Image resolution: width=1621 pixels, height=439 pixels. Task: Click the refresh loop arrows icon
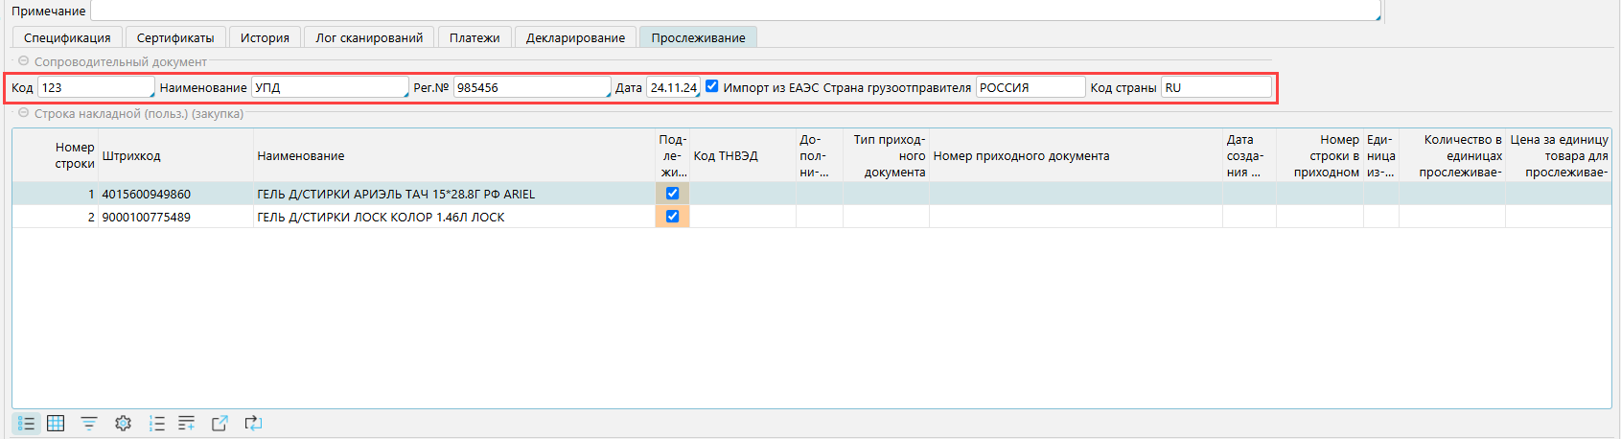pyautogui.click(x=253, y=423)
